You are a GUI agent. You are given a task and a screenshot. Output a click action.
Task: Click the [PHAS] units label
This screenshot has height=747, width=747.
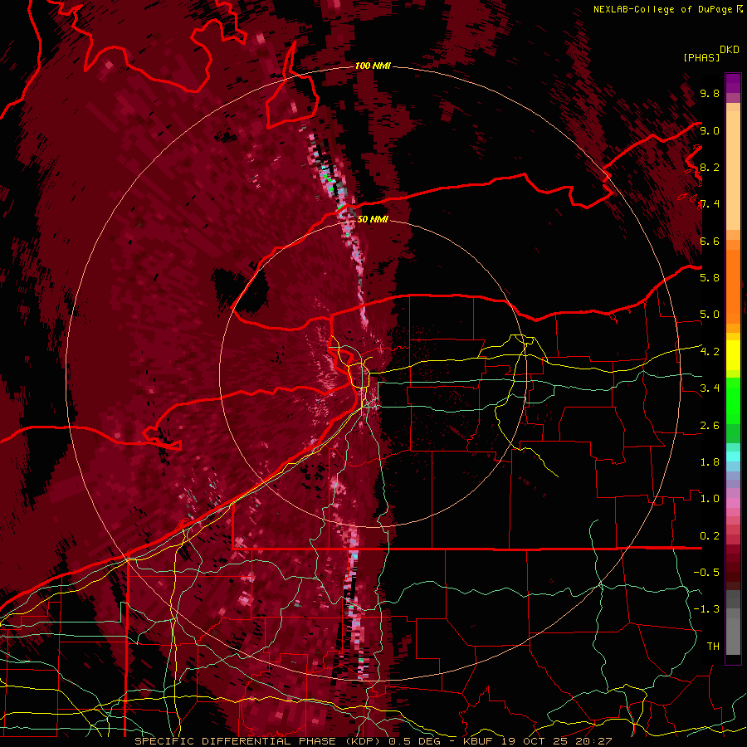[701, 57]
